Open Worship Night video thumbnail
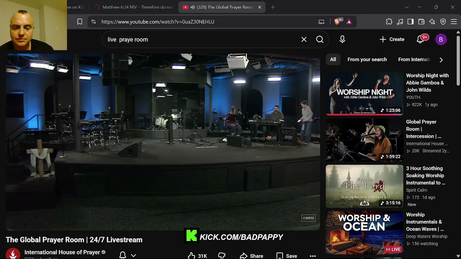This screenshot has width=461, height=259. (364, 94)
